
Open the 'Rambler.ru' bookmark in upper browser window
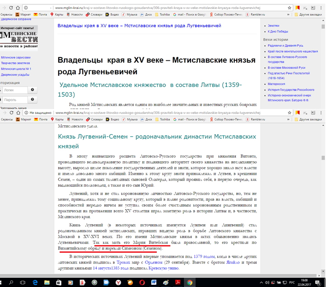pos(255,14)
